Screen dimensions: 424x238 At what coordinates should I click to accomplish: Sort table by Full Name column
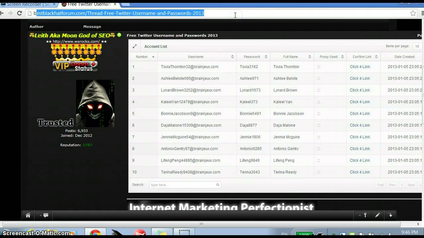(292, 57)
